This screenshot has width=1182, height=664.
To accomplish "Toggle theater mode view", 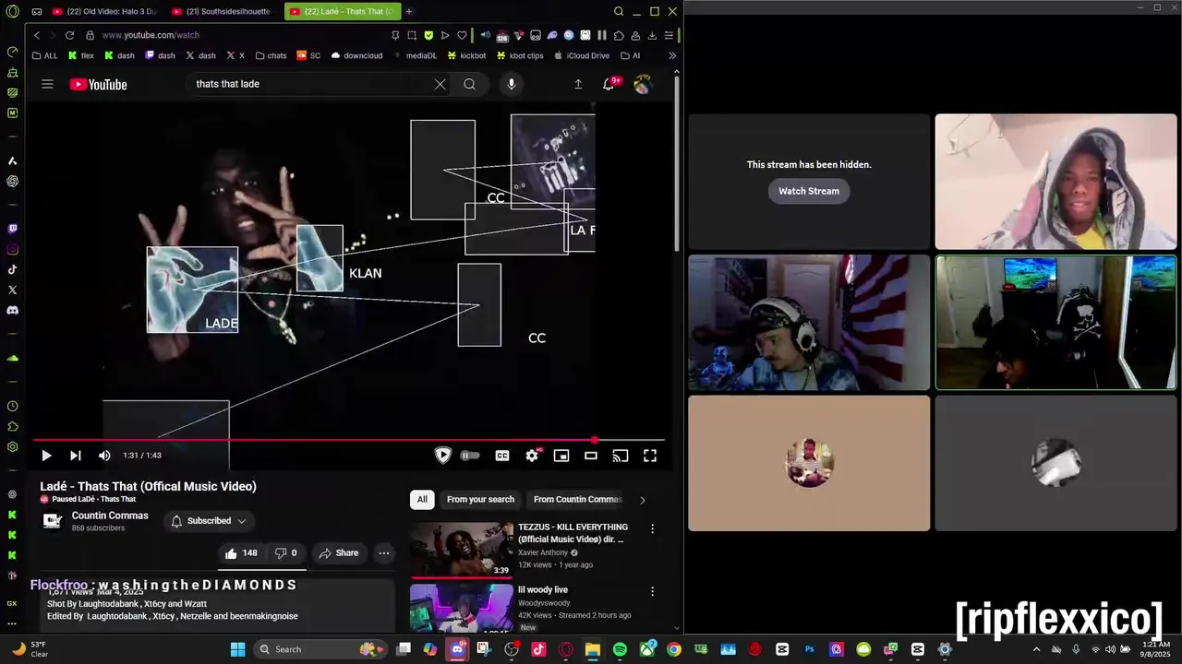I will [591, 456].
